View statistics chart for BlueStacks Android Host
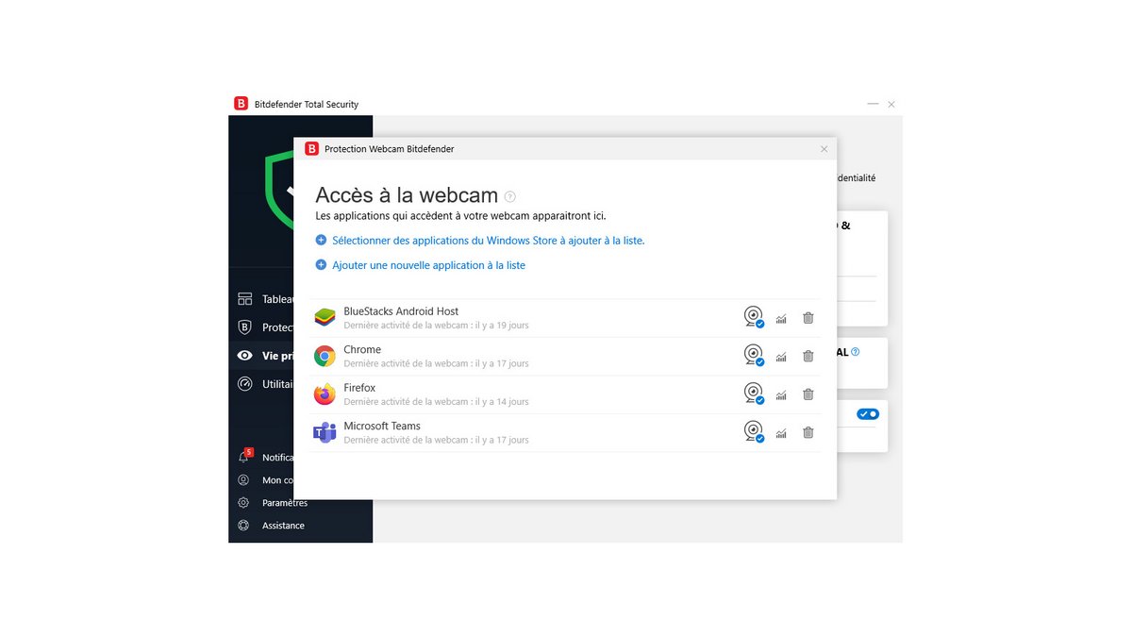 tap(781, 319)
